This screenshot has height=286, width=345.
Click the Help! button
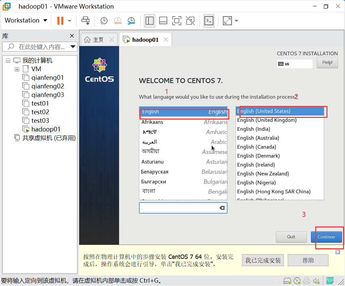(x=327, y=63)
